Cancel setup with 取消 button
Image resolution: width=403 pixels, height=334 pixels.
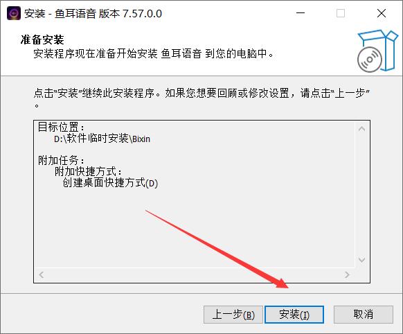point(363,314)
